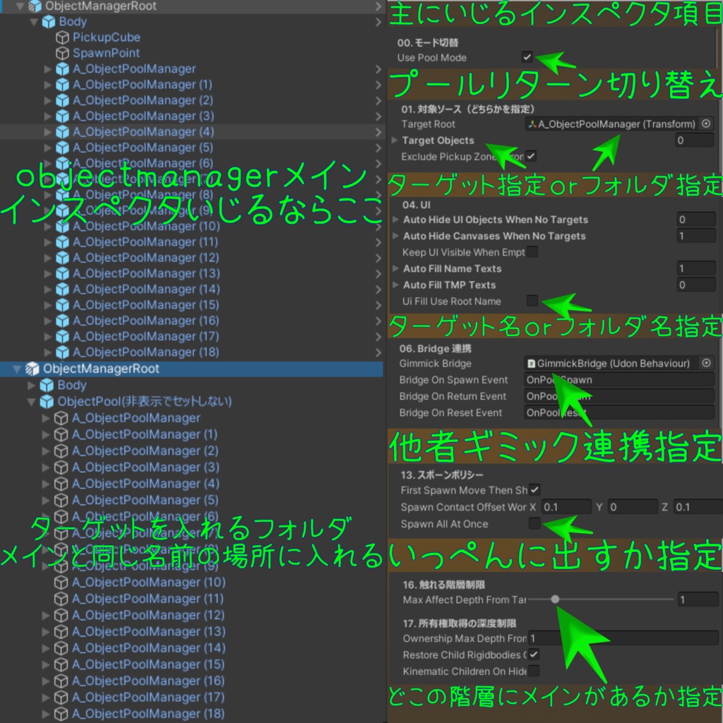Click the cube icon beside A_ObjectPoolManager (10)
723x723 pixels.
click(x=61, y=226)
